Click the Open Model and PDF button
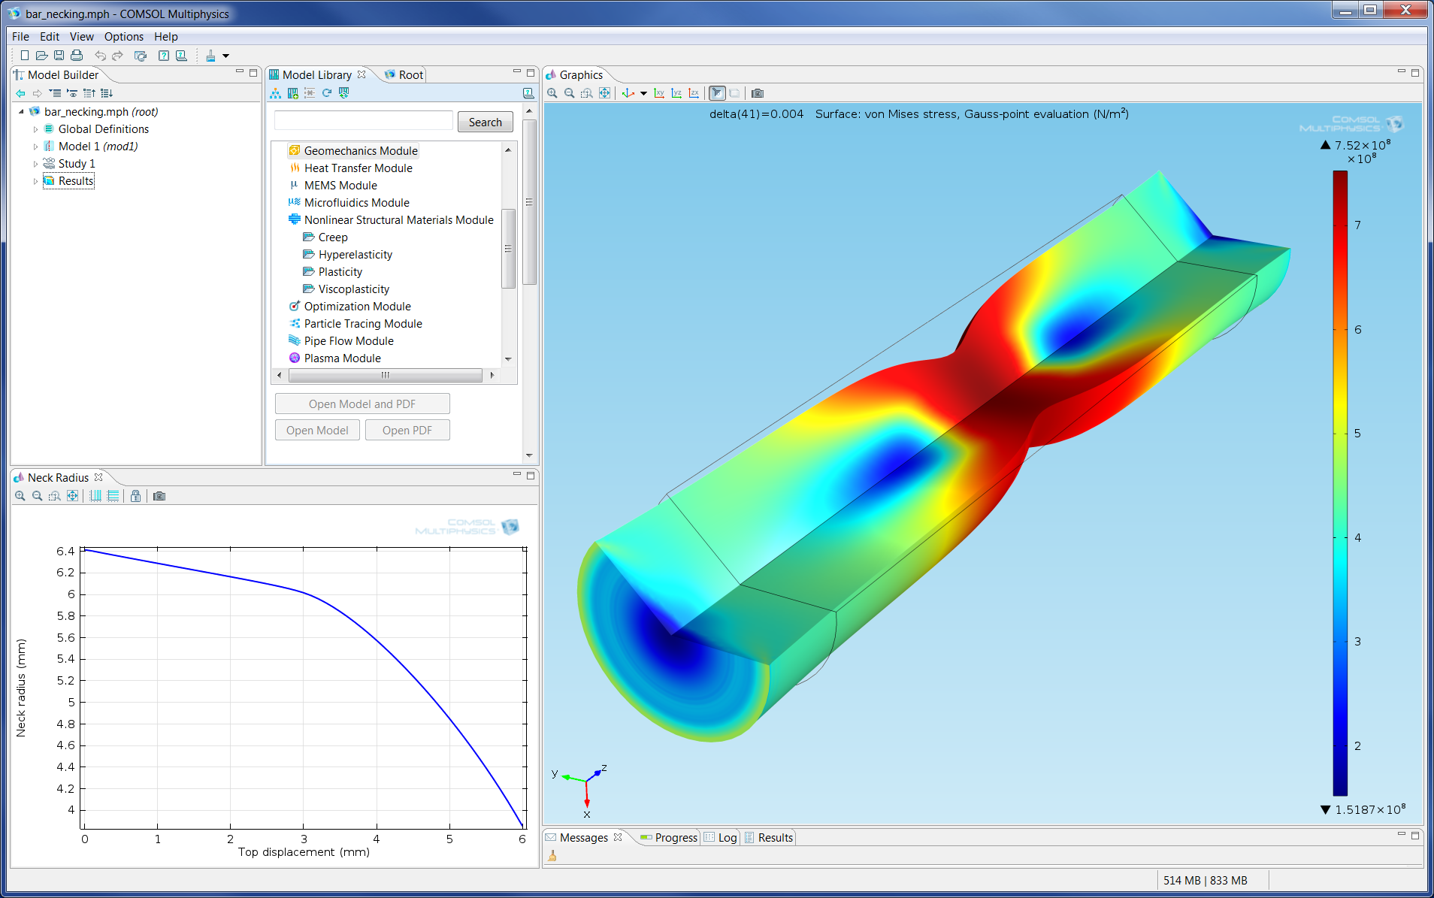The image size is (1434, 898). 362,404
